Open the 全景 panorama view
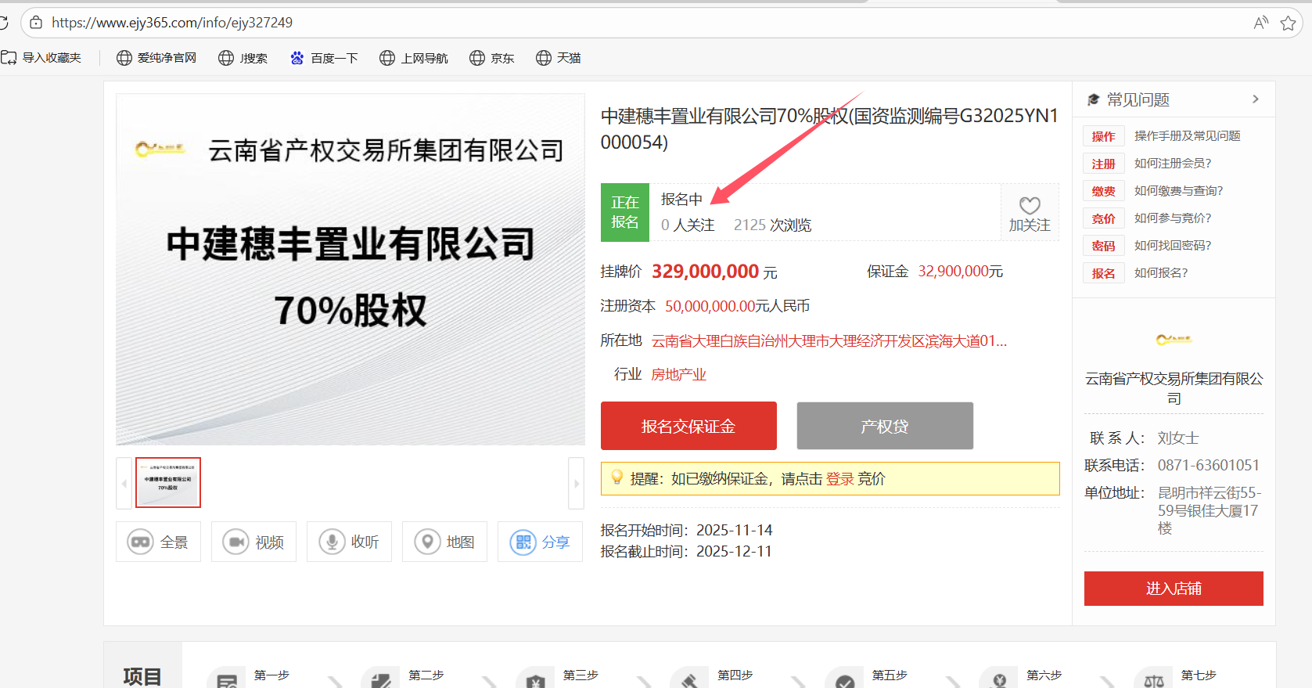The width and height of the screenshot is (1312, 688). click(159, 542)
